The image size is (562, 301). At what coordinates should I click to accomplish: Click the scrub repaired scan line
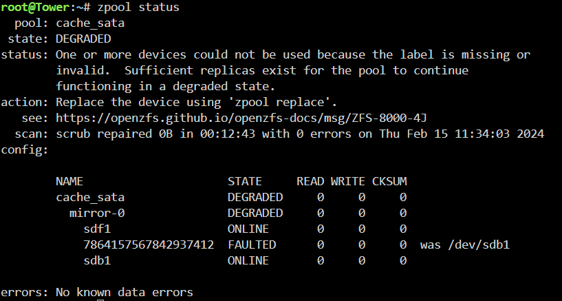(300, 134)
